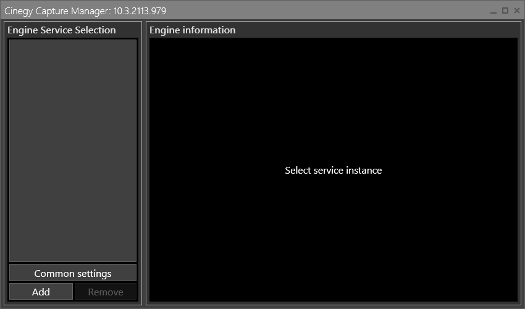Close the Cinegy Capture Manager window
525x309 pixels.
(516, 11)
